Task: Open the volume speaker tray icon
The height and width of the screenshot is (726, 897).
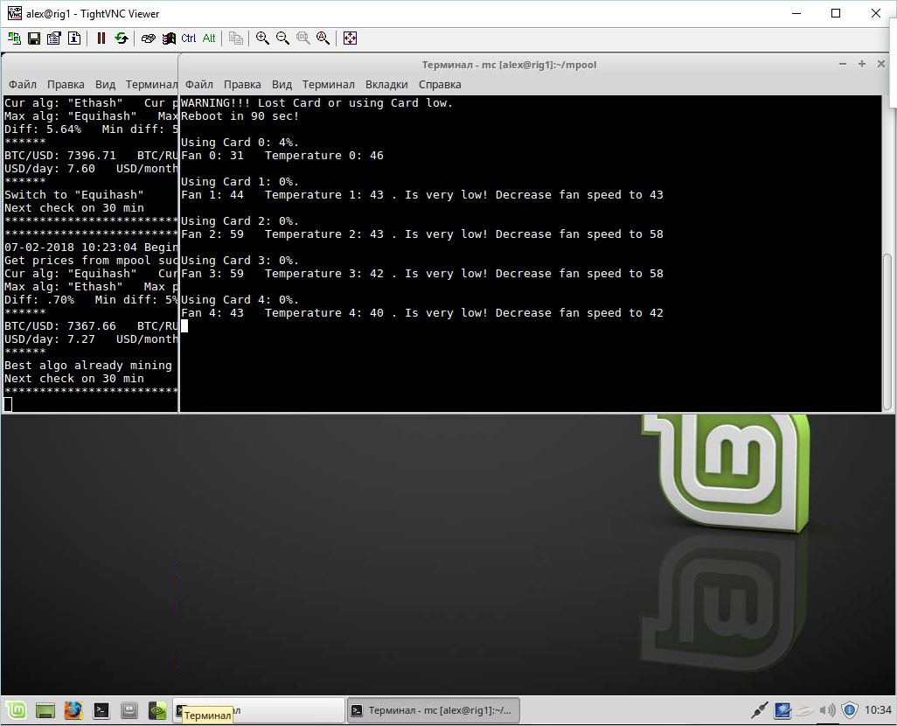Action: tap(827, 710)
